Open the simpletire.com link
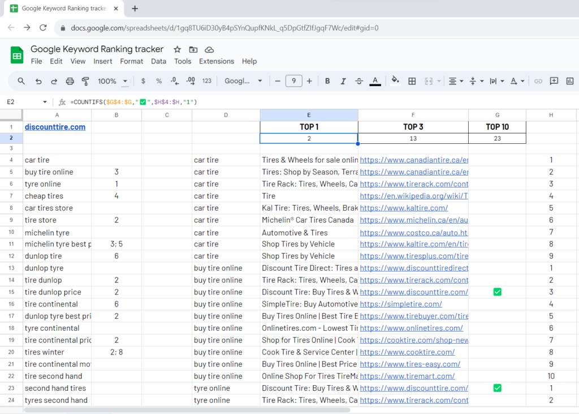579x414 pixels. click(x=401, y=304)
